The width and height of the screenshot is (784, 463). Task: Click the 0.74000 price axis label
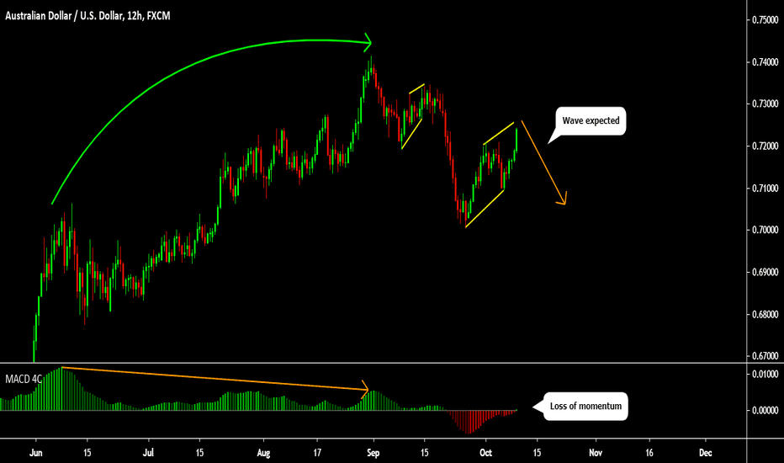click(x=765, y=62)
